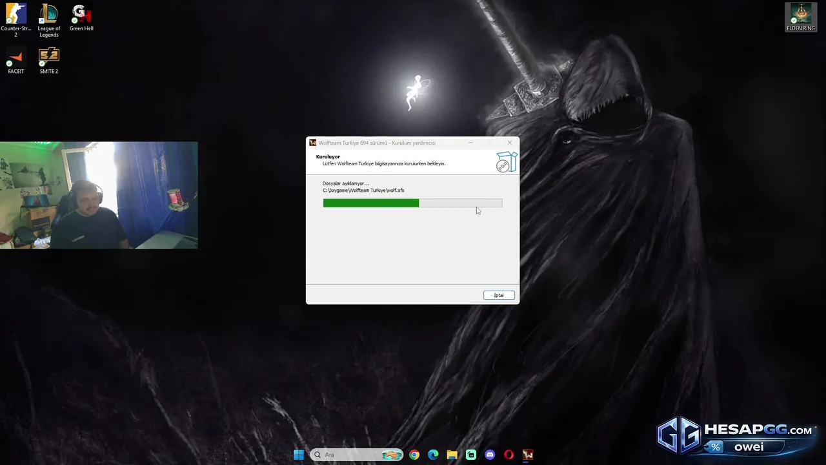Click the Wolfteam icon in the installer title bar
826x465 pixels.
[x=312, y=143]
